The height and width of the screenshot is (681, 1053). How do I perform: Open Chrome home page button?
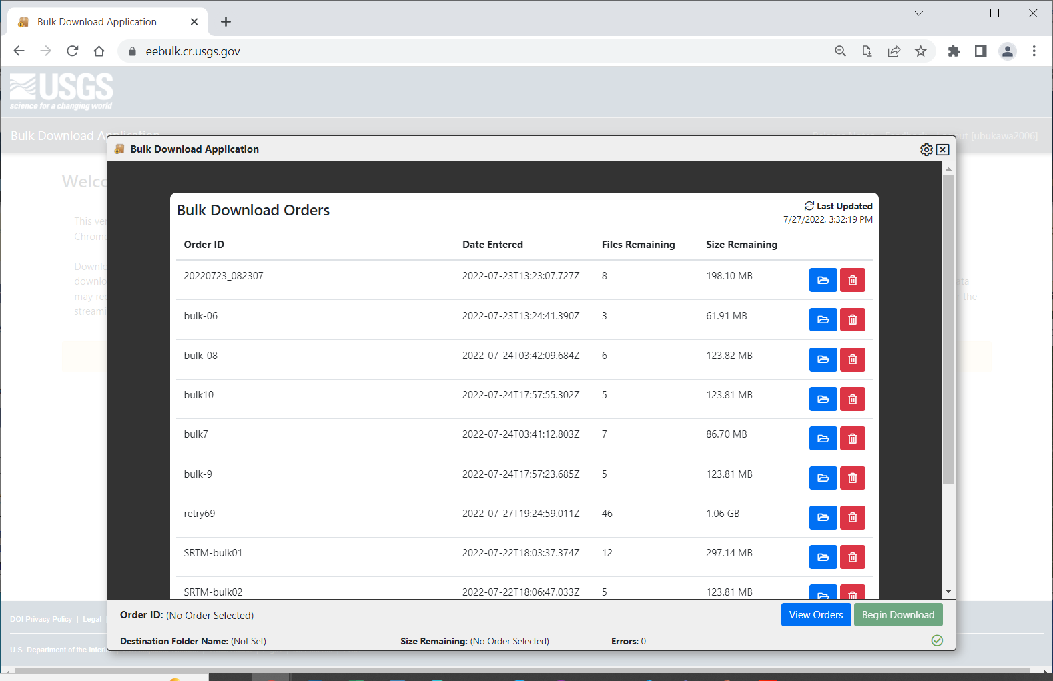point(99,51)
